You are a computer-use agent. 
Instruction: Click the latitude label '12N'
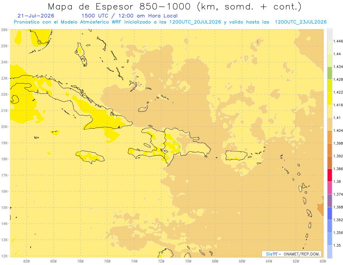pos(4,256)
